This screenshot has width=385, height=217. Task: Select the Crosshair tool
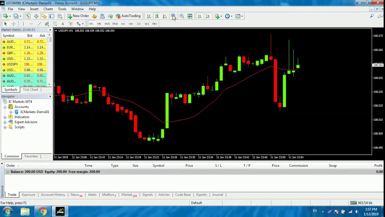click(14, 24)
